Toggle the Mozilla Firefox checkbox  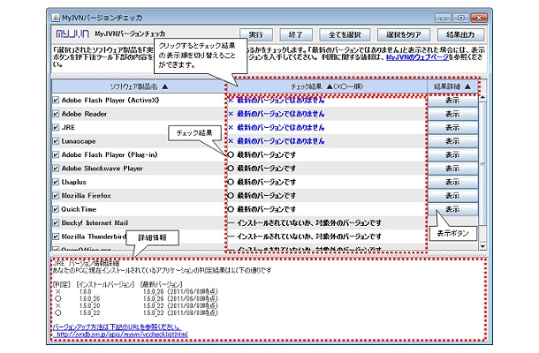coord(56,195)
